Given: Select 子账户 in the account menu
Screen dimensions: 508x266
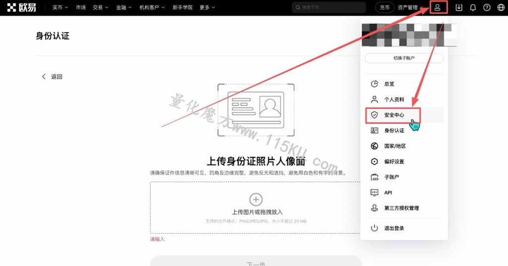Looking at the screenshot, I should pyautogui.click(x=404, y=177).
